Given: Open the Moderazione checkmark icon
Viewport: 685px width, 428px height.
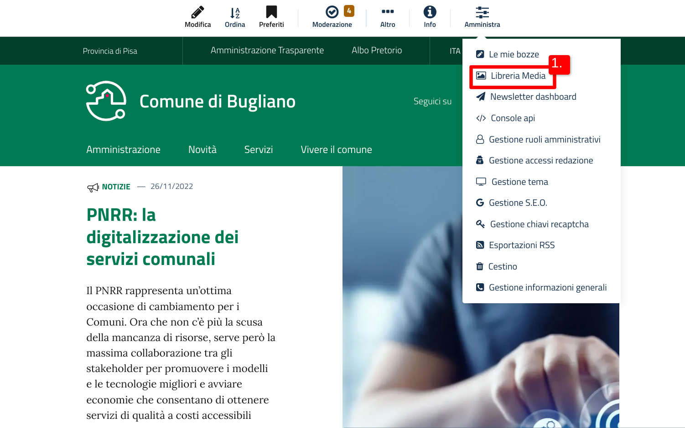Looking at the screenshot, I should pos(332,12).
